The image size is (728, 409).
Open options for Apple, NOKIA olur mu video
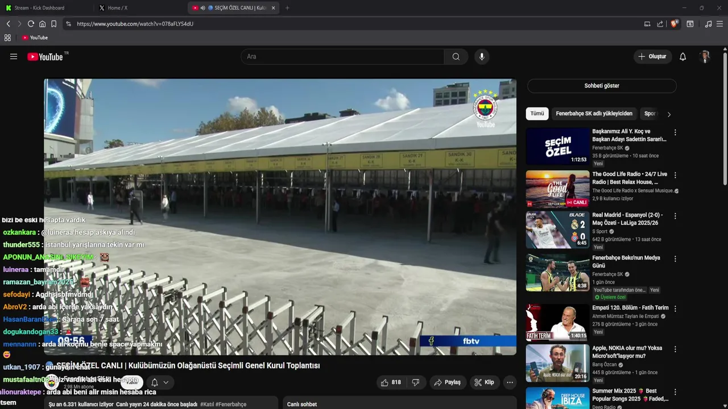point(675,349)
